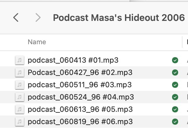Select file podcast_060413 #01.mp3
Screen dimensions: 188x129
73,60
